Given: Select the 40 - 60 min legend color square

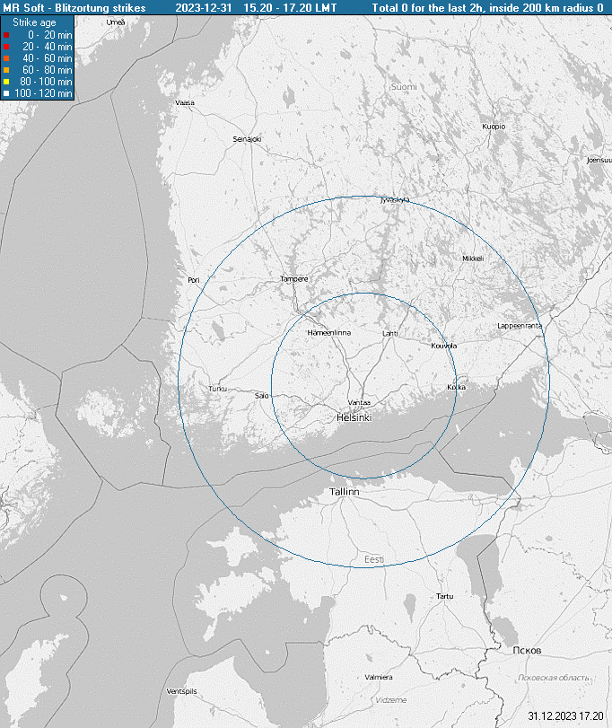Looking at the screenshot, I should [x=6, y=57].
